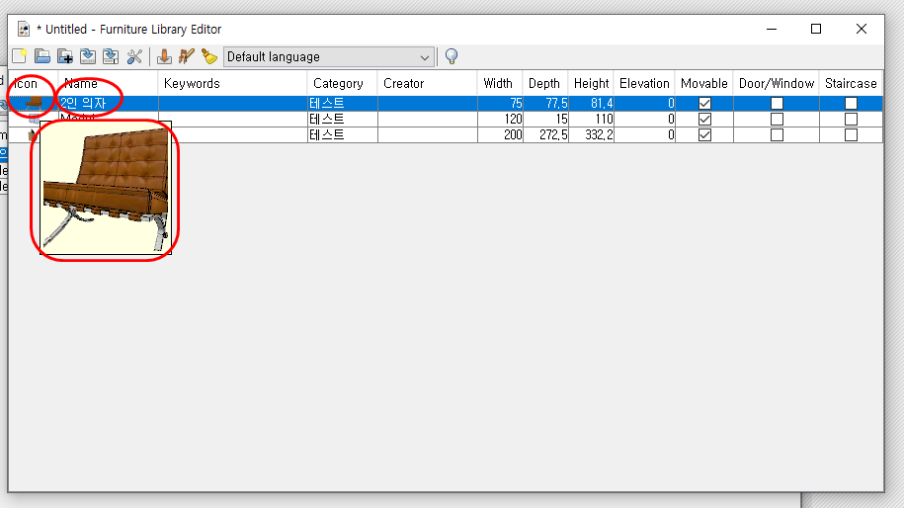Screen dimensions: 904x508
Task: Enable Staircase in the width 200 row
Action: click(x=851, y=135)
